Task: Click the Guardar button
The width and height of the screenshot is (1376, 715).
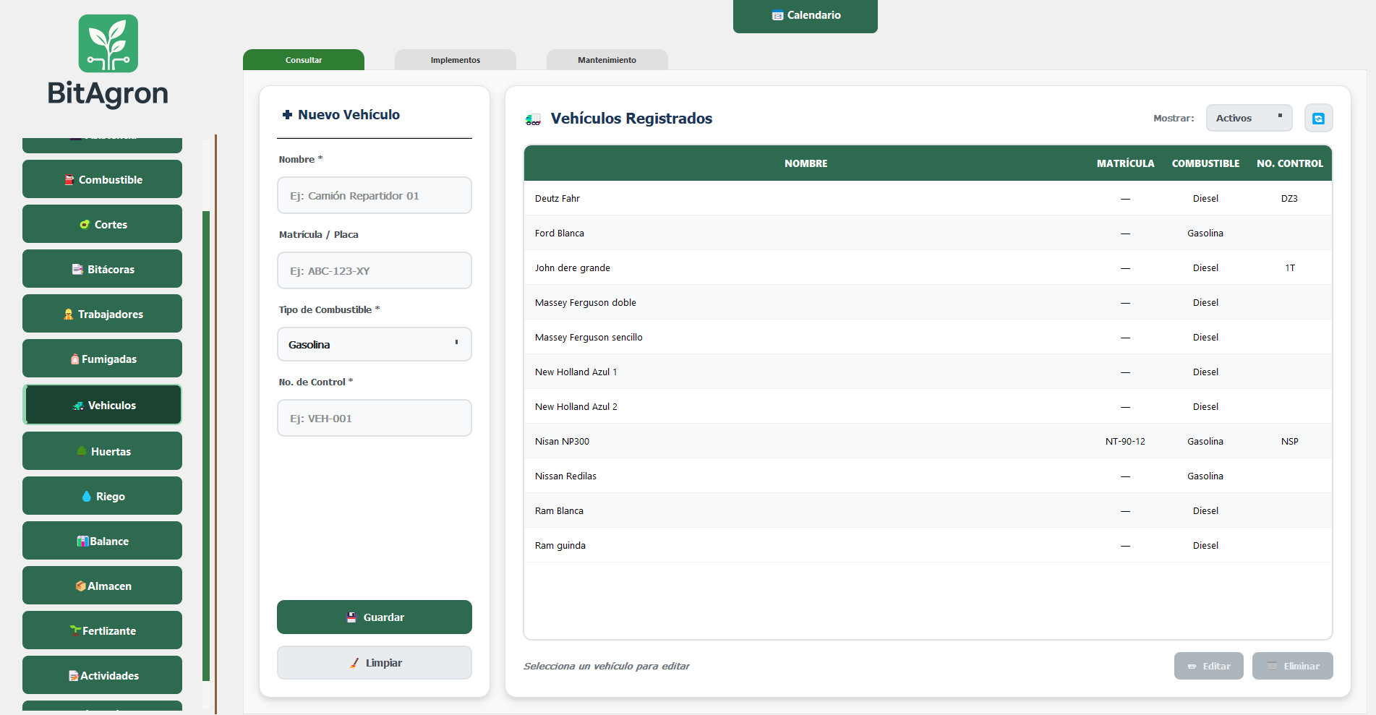Action: coord(374,617)
